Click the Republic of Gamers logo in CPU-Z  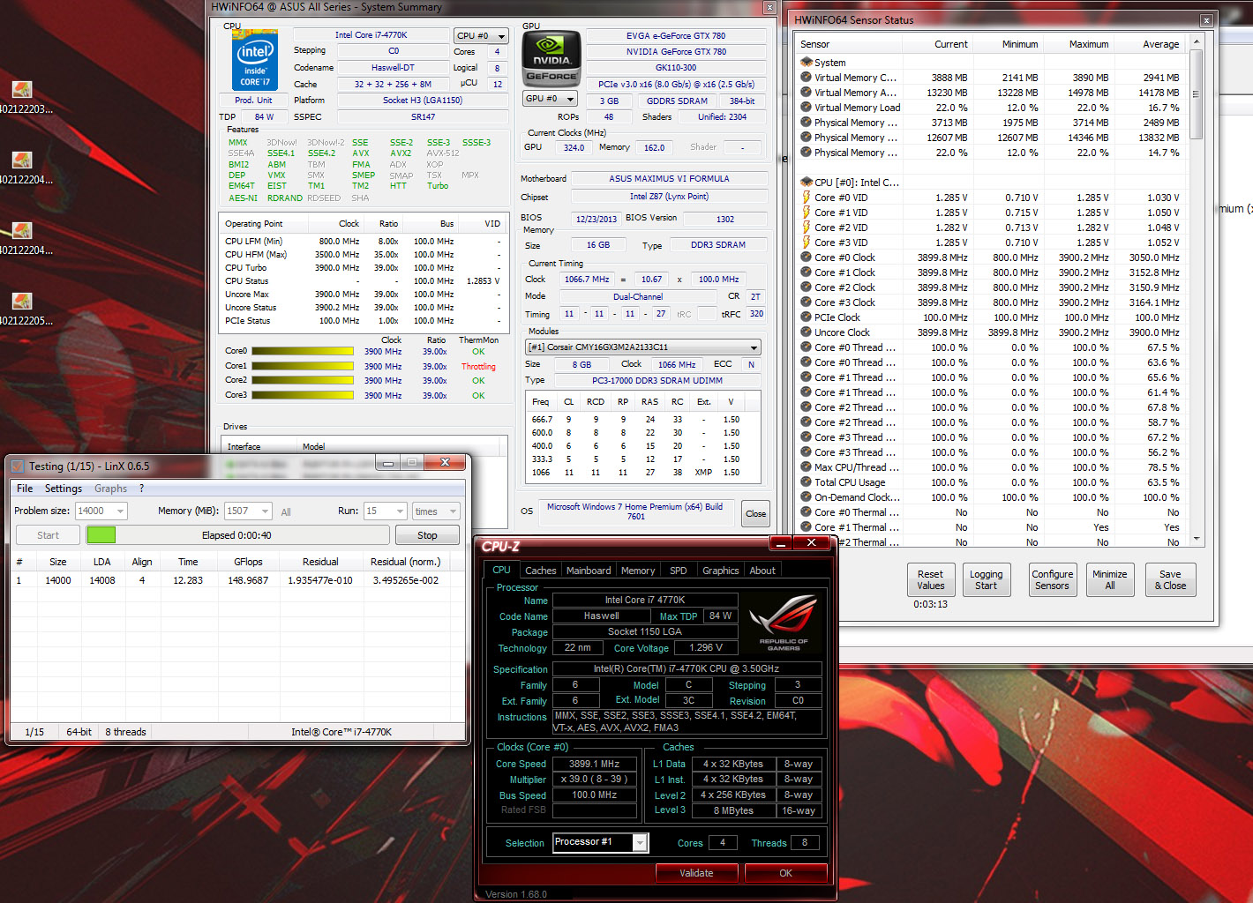784,623
